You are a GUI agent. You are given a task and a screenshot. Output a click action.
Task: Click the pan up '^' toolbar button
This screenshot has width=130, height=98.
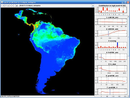pos(6,6)
